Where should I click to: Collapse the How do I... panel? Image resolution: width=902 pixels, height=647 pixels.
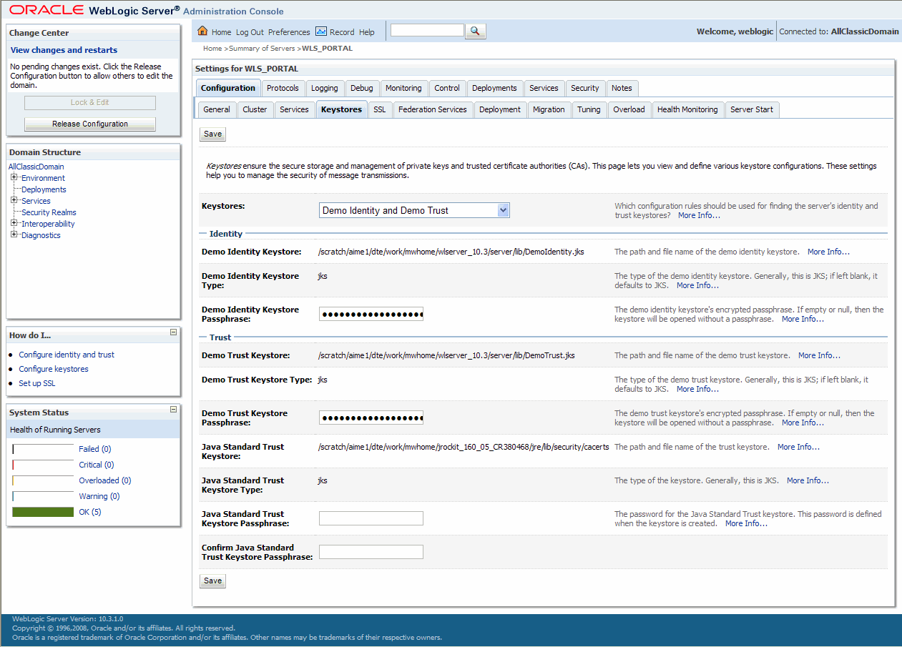click(173, 332)
